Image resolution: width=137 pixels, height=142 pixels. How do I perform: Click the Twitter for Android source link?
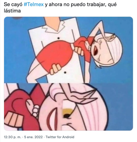click(x=60, y=137)
